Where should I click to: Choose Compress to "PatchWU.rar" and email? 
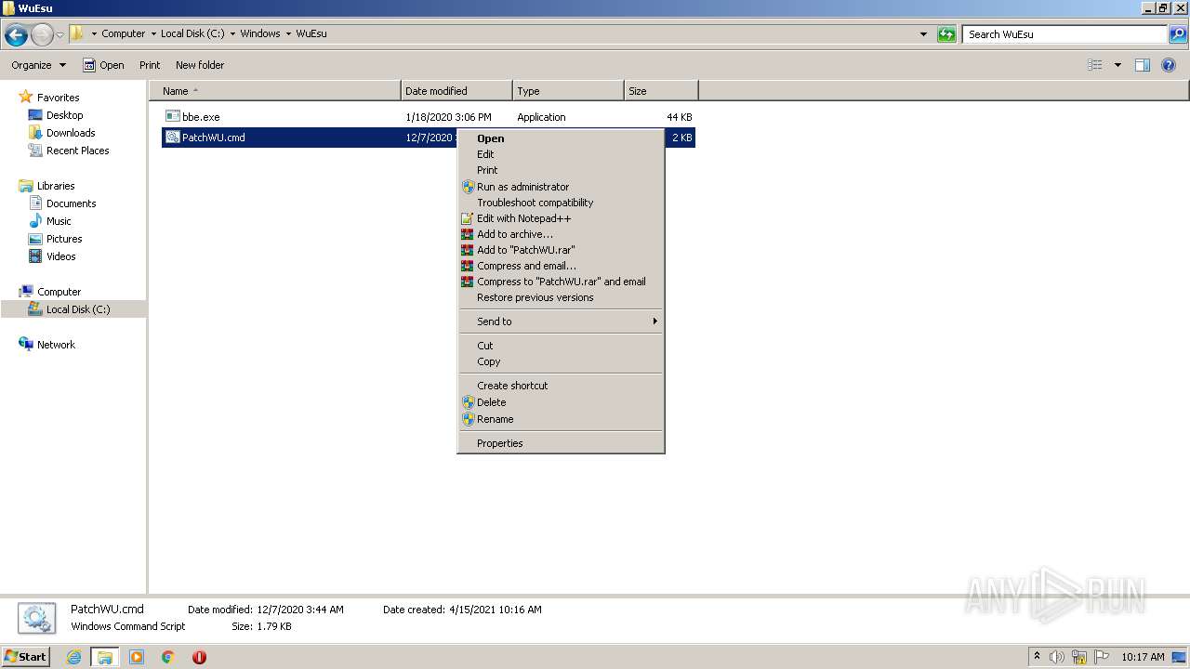(x=561, y=282)
